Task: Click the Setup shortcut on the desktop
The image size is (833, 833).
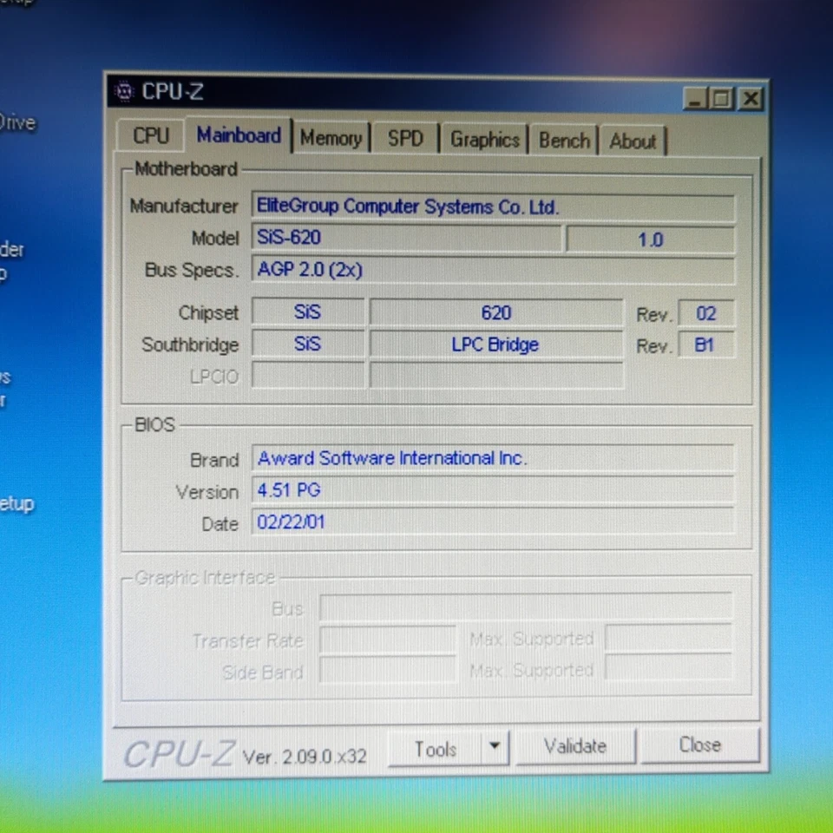Action: click(16, 503)
